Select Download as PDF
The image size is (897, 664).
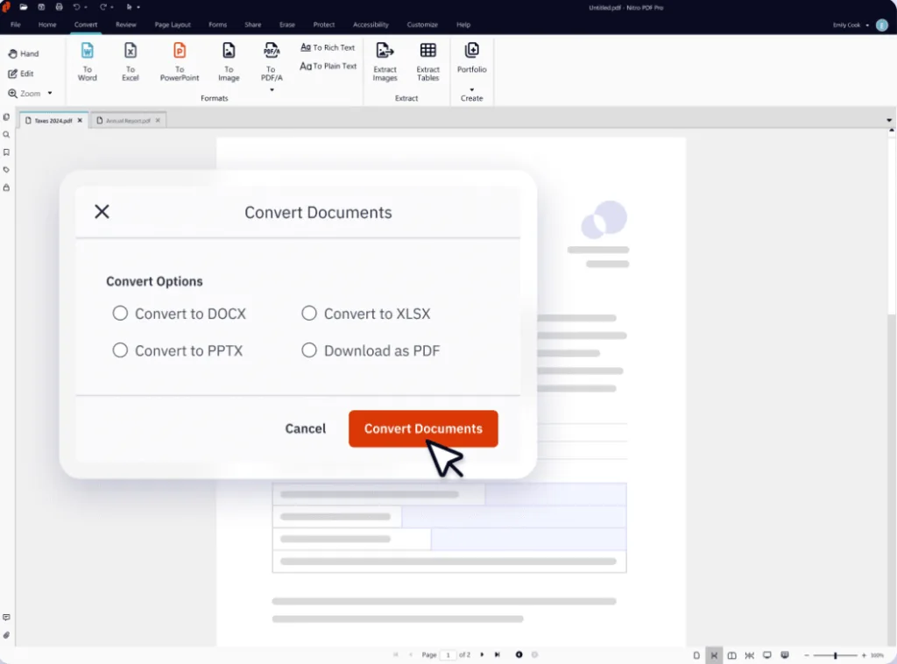coord(309,350)
